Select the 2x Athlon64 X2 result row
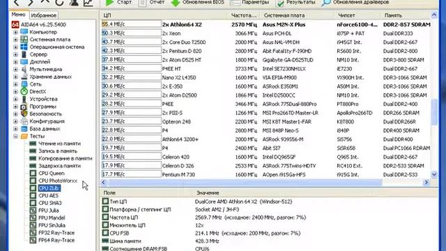 click(x=266, y=24)
